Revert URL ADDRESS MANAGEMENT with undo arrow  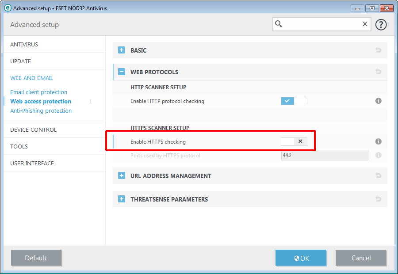378,175
